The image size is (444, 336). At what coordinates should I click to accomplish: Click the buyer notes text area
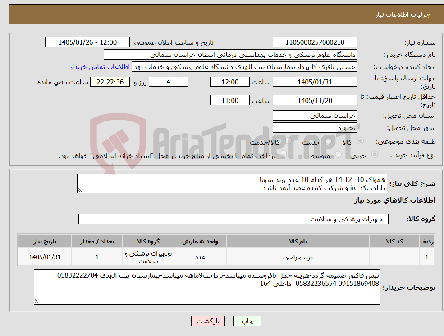pos(207,287)
